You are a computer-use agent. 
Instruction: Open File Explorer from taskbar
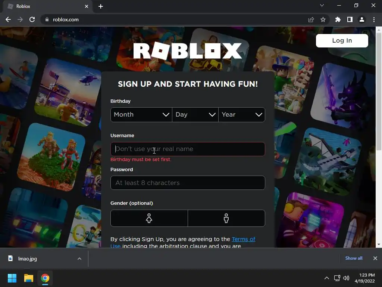coord(28,278)
